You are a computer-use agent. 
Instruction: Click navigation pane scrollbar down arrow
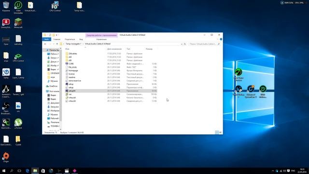(x=60, y=129)
